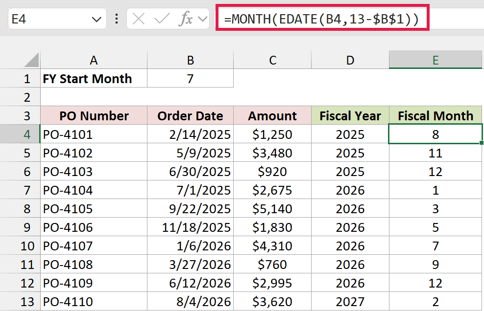Select the $2,675 amount cell
484x311 pixels.
click(272, 190)
